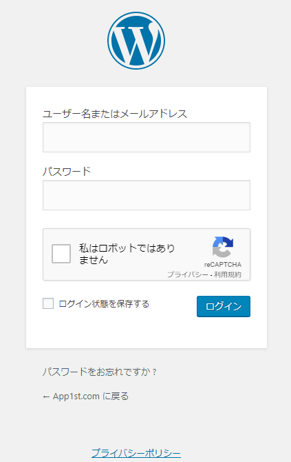Click the ログイン状態を保存する label text
This screenshot has height=462, width=291.
click(104, 304)
